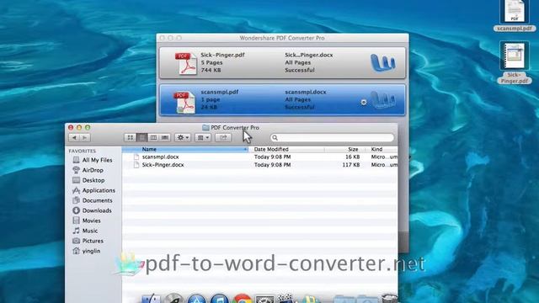The image size is (539, 303).
Task: Click the 16 KB size cell
Action: coord(352,157)
